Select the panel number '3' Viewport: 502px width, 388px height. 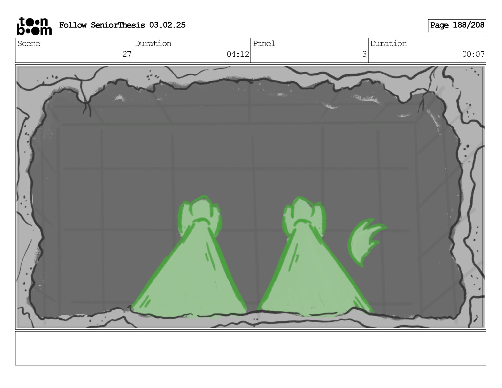pyautogui.click(x=364, y=54)
